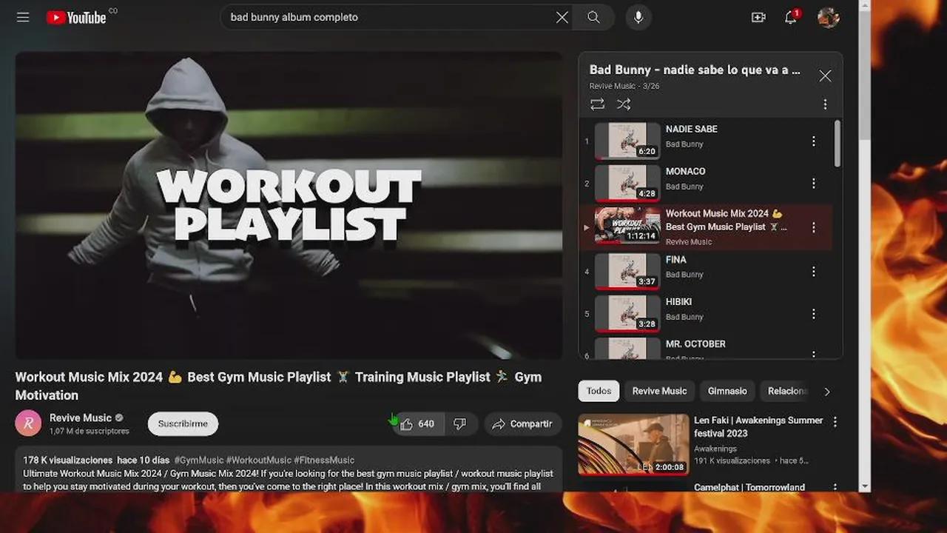The image size is (947, 533).
Task: Click page scrollbar up arrow
Action: click(864, 5)
